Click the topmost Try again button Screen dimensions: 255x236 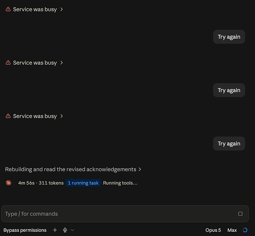pyautogui.click(x=229, y=37)
